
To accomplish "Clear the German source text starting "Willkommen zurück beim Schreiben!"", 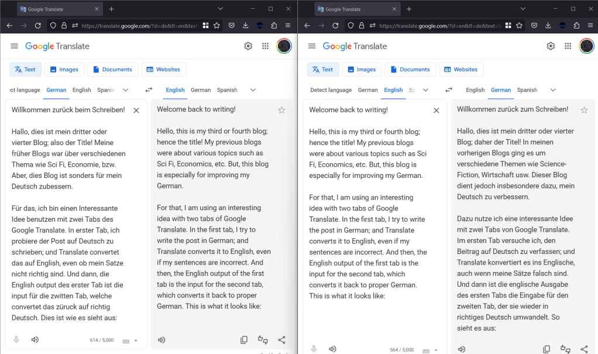I will pyautogui.click(x=136, y=110).
